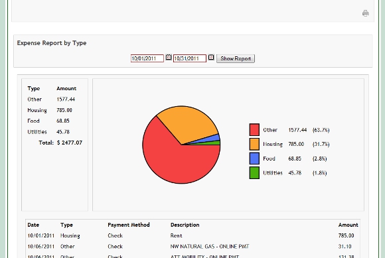The image size is (385, 258).
Task: Click the Expense Report by Type heading
Action: click(x=52, y=43)
